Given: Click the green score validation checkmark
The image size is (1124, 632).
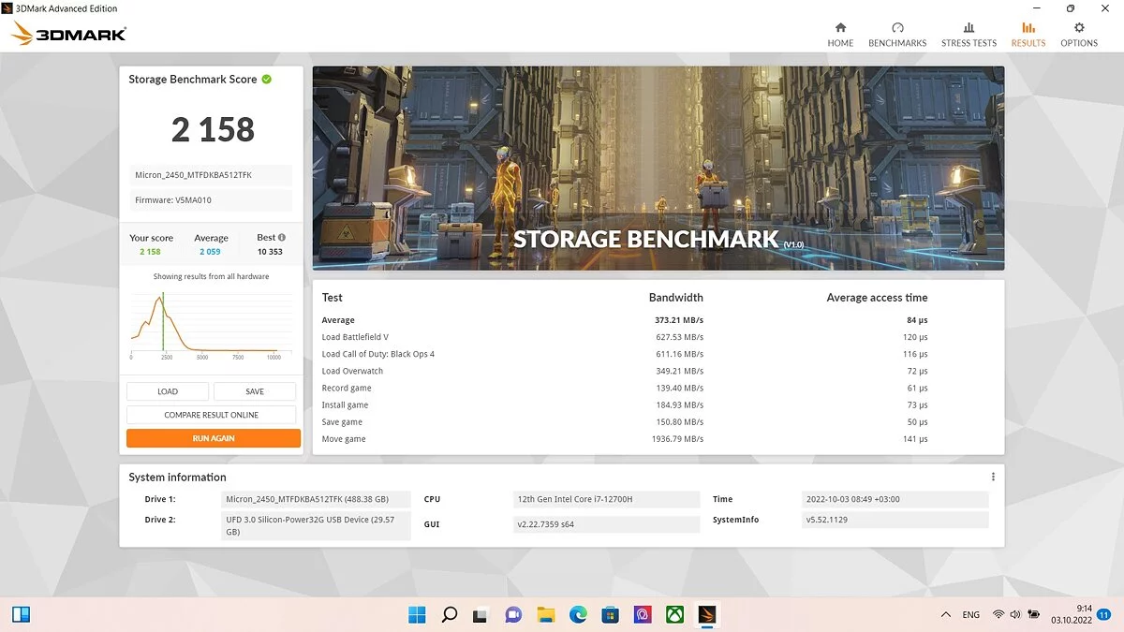Looking at the screenshot, I should coord(267,80).
